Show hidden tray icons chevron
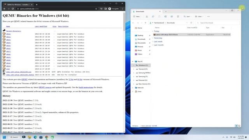The height and width of the screenshot is (140, 249). click(223, 137)
